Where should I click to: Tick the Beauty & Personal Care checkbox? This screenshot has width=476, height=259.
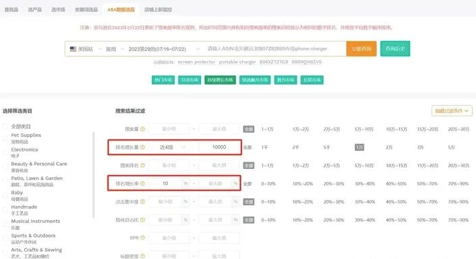point(5,166)
